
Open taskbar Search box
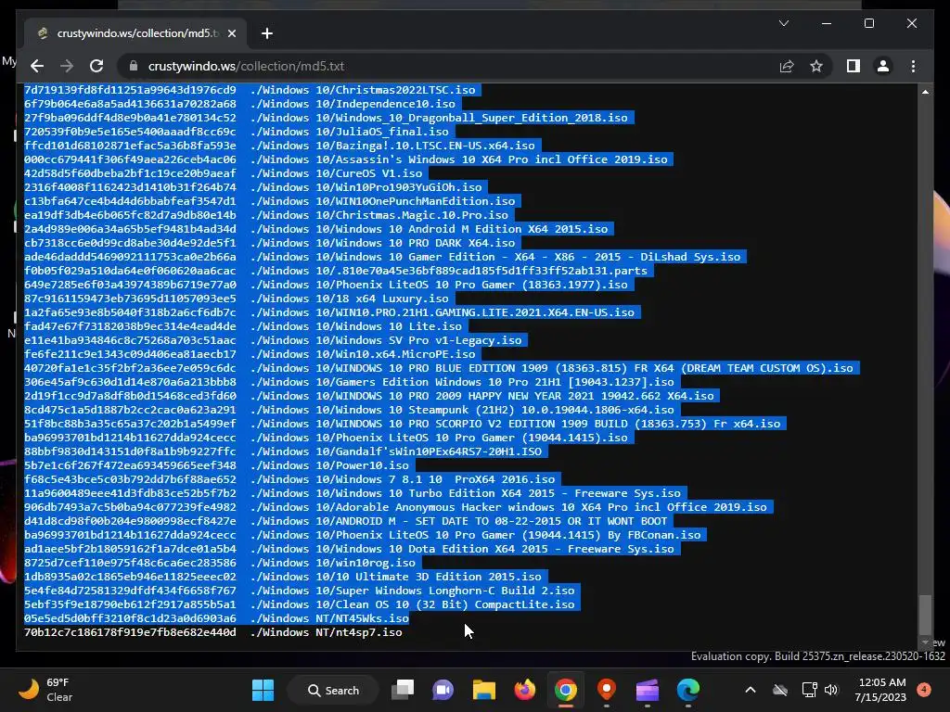[x=333, y=690]
